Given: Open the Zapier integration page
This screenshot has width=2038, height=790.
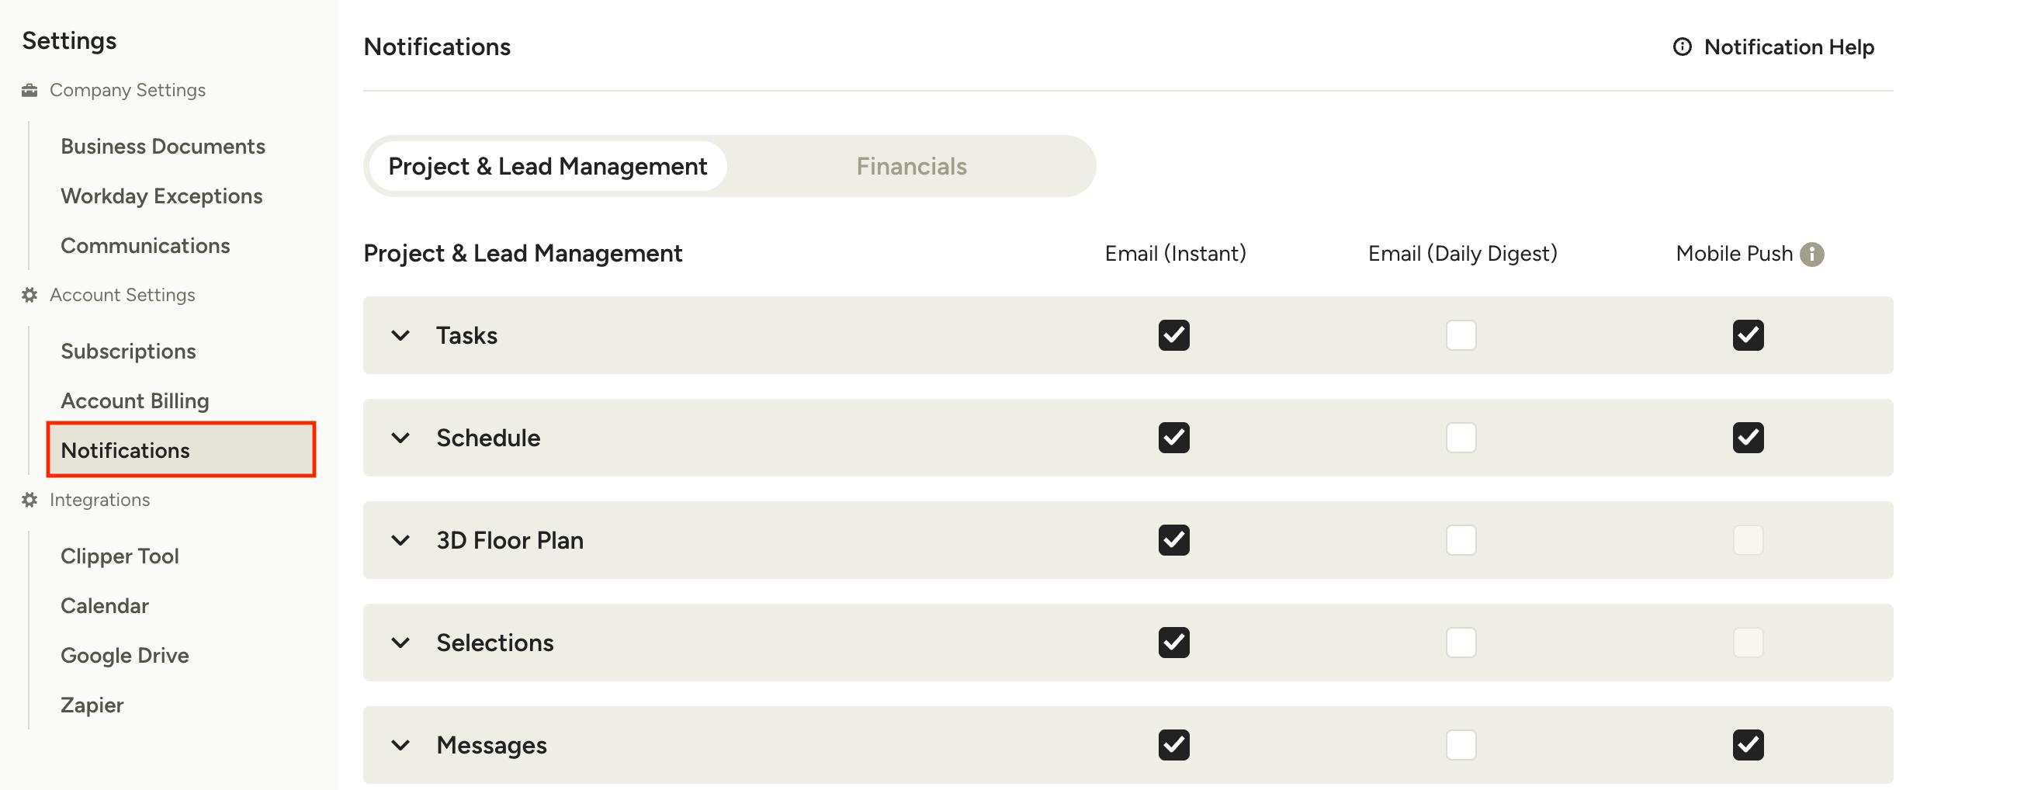Looking at the screenshot, I should pos(92,705).
